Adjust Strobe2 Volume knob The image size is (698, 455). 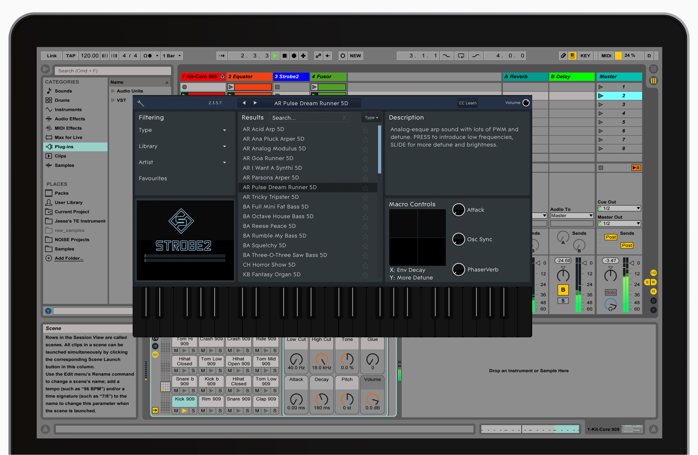(x=526, y=103)
